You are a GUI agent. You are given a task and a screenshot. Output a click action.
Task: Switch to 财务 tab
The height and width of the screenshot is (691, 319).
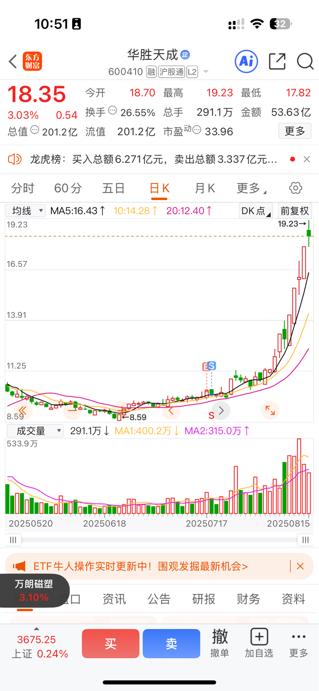pyautogui.click(x=248, y=599)
